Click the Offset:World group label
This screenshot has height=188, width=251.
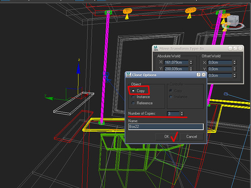211,56
